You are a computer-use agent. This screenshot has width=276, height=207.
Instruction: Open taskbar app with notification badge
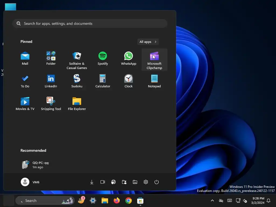click(x=81, y=201)
